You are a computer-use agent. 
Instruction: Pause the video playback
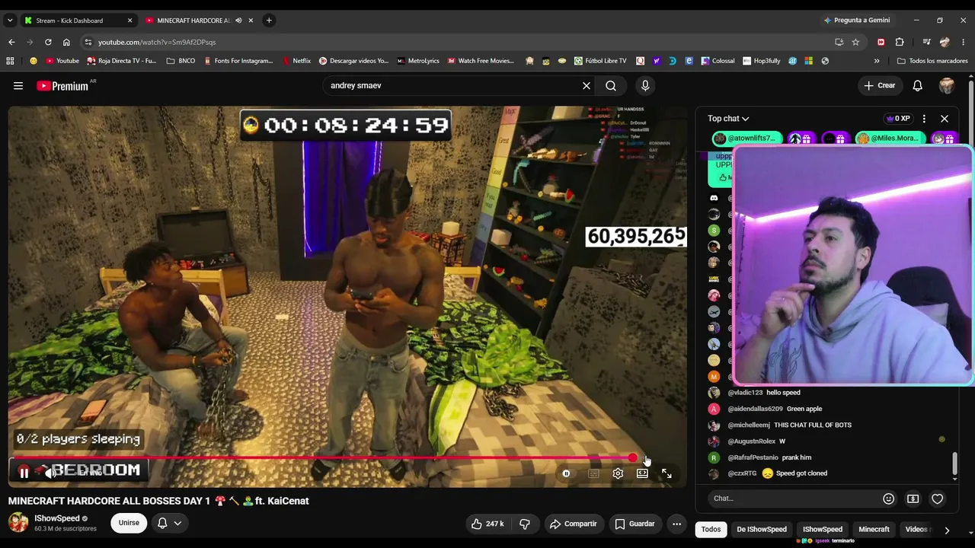(24, 473)
